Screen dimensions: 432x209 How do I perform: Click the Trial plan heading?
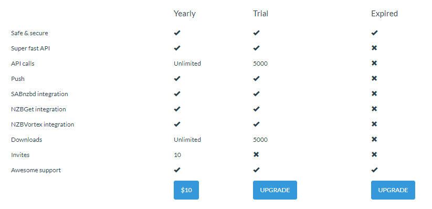pyautogui.click(x=261, y=14)
